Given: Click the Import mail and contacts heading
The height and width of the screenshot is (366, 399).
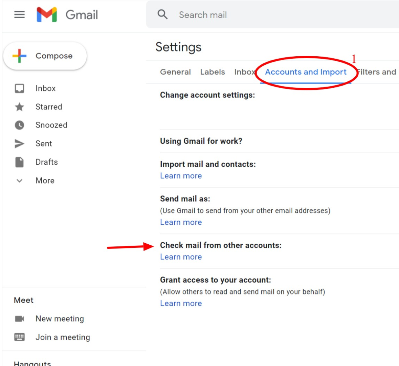Looking at the screenshot, I should tap(208, 164).
